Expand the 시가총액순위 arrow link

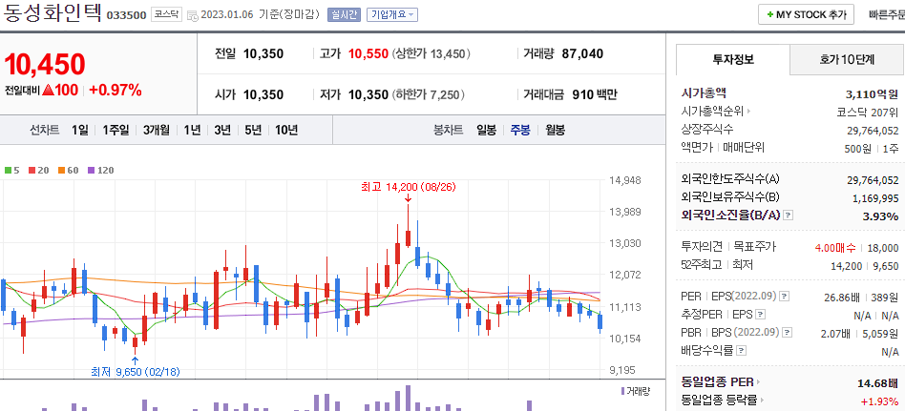click(x=749, y=112)
